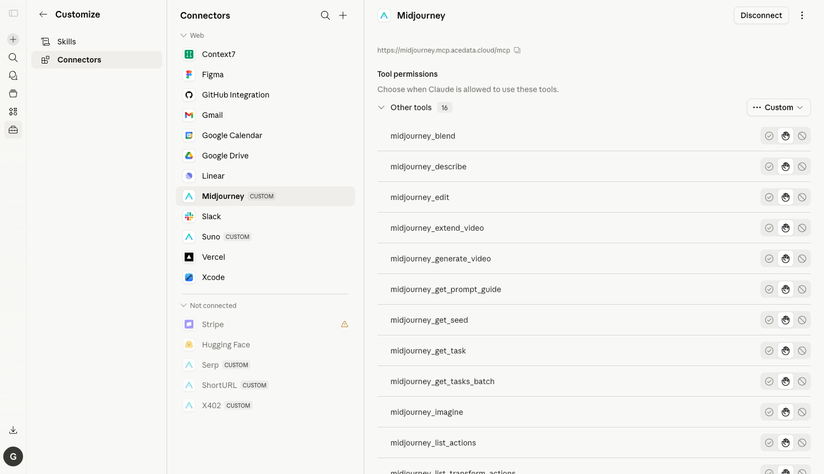Copy the Midjourney MCP URL
Viewport: 824px width, 474px height.
point(517,50)
